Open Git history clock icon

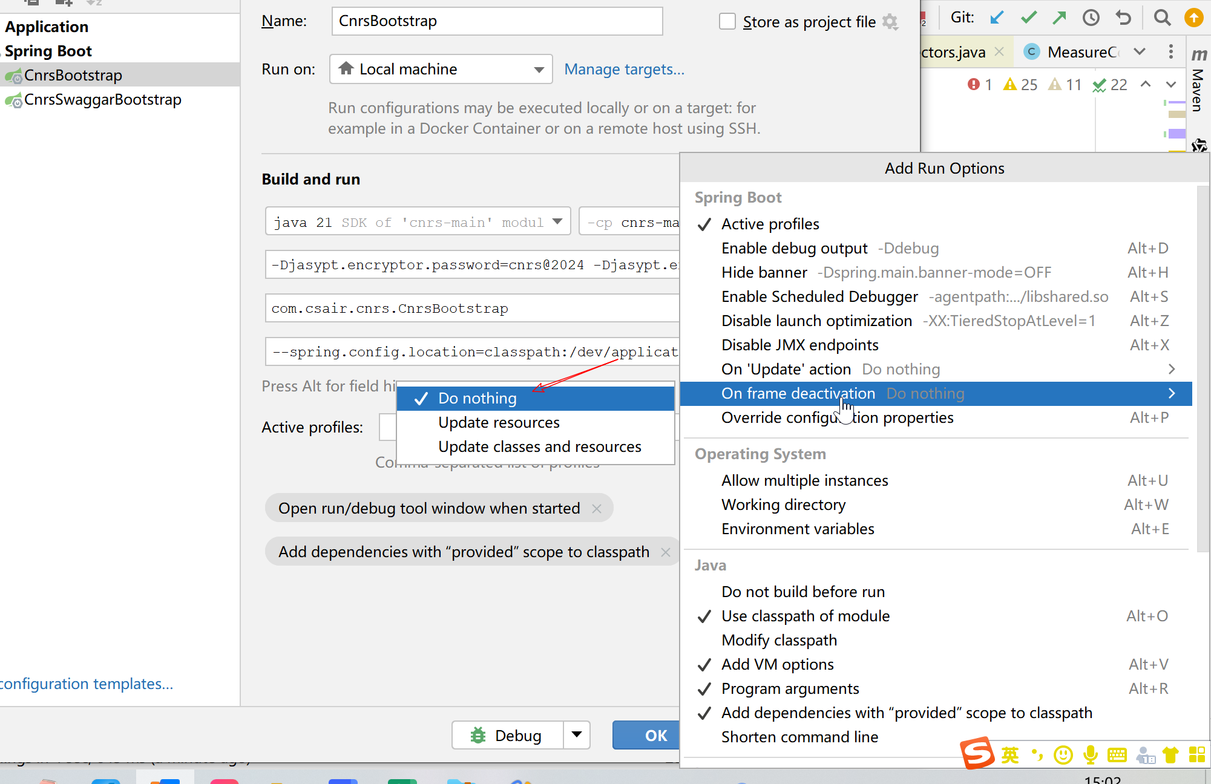1091,18
